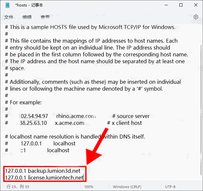
Task: Click the line '# be placed in the first column'
Action: click(96, 54)
